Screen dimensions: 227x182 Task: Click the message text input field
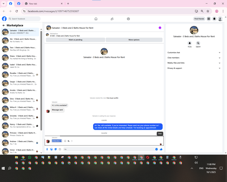109,149
